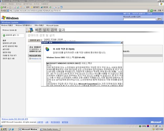164x131 pixels.
Task: Open the Windows 제품군 nav link
Action: [x=7, y=26]
